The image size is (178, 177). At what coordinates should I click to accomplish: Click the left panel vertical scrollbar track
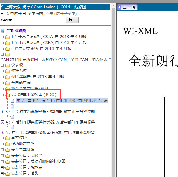coord(113,92)
